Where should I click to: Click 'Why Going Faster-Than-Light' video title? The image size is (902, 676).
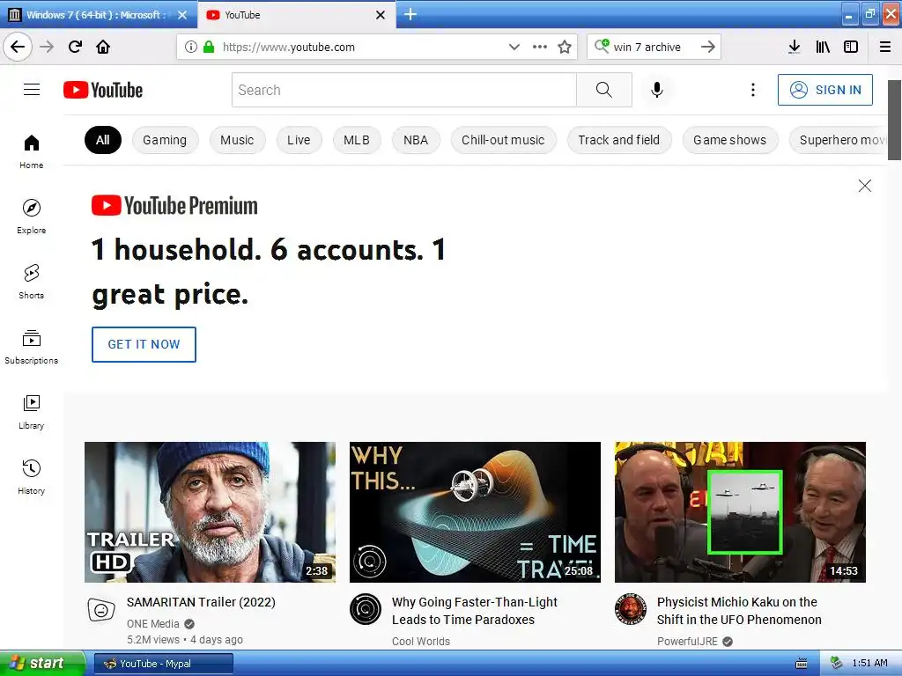tap(475, 611)
